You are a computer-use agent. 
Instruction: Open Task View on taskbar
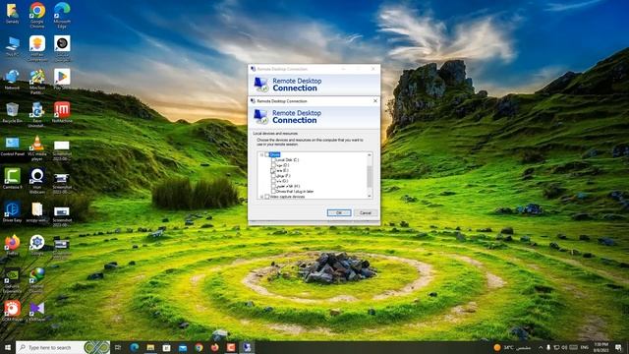[x=118, y=347]
